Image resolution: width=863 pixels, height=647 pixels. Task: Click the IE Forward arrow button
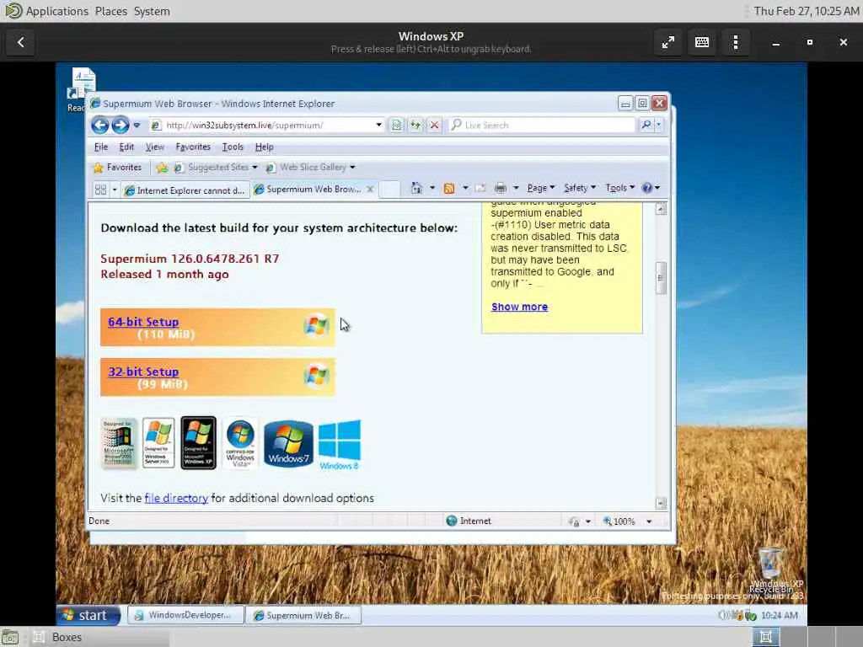(120, 126)
